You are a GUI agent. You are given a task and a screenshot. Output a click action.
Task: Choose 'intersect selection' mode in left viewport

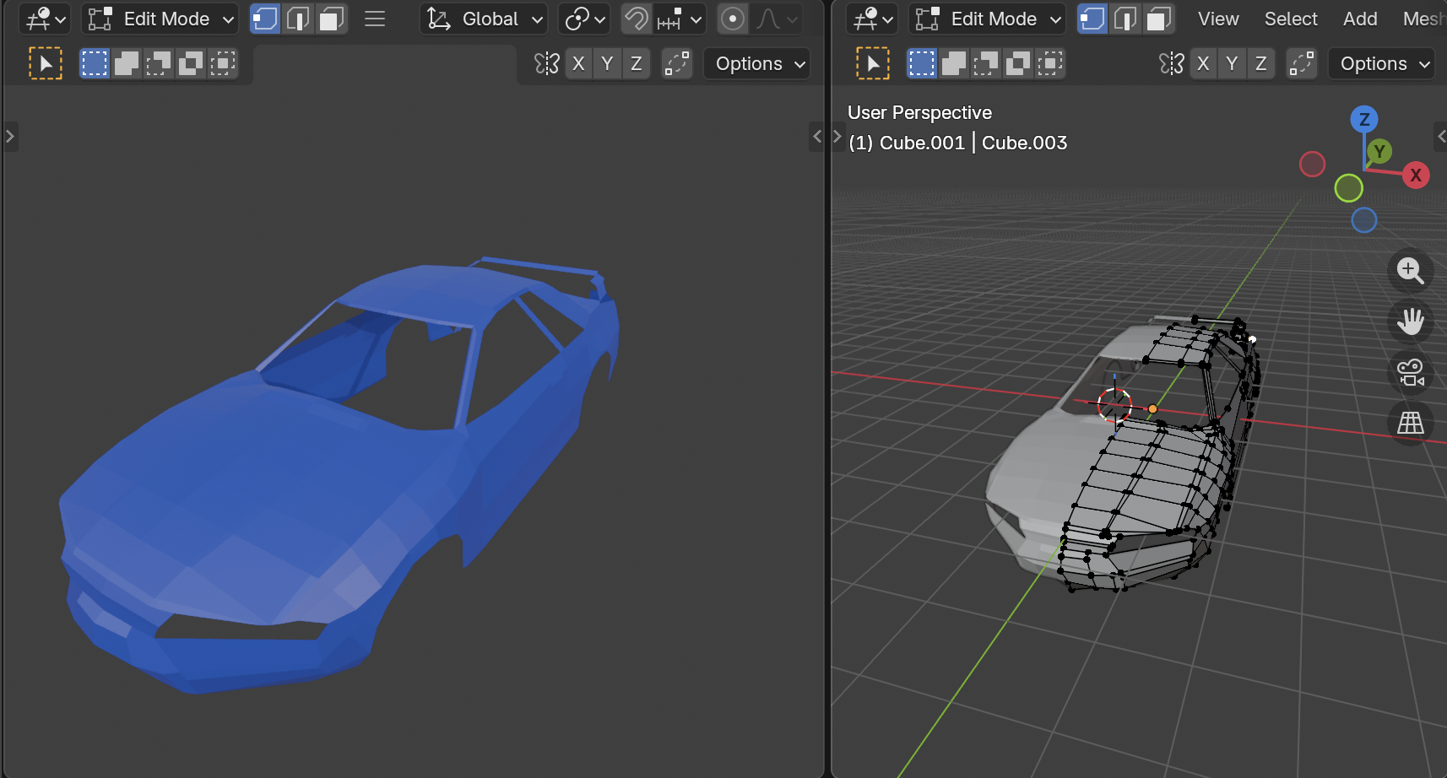pos(223,63)
